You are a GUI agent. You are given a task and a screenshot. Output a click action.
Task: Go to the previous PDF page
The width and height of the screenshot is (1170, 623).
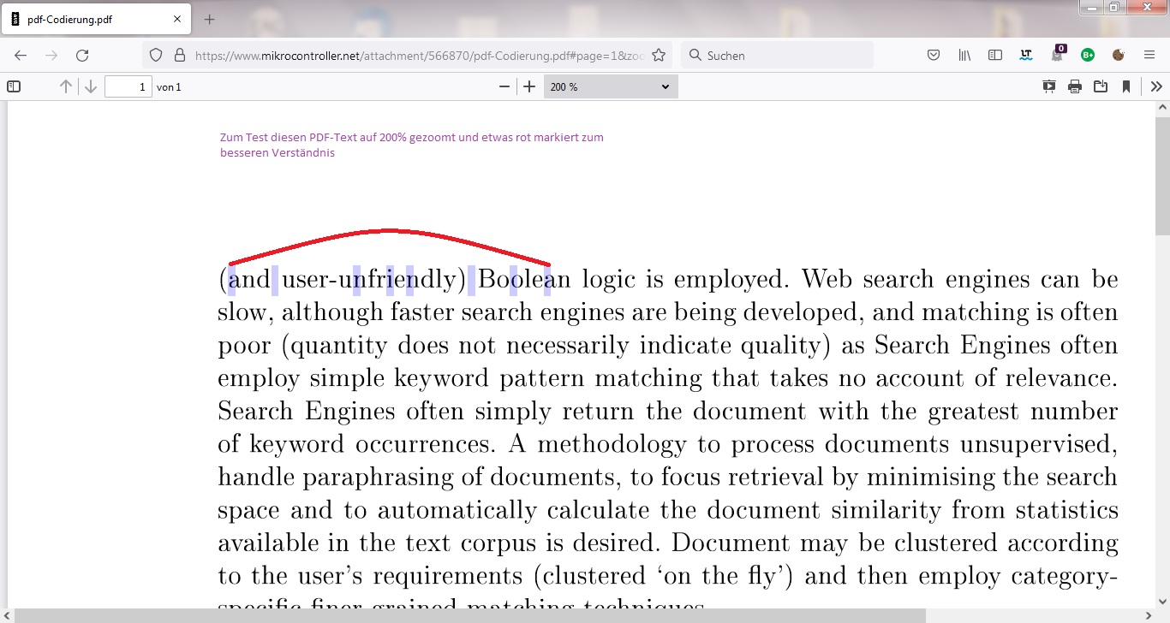click(x=65, y=86)
